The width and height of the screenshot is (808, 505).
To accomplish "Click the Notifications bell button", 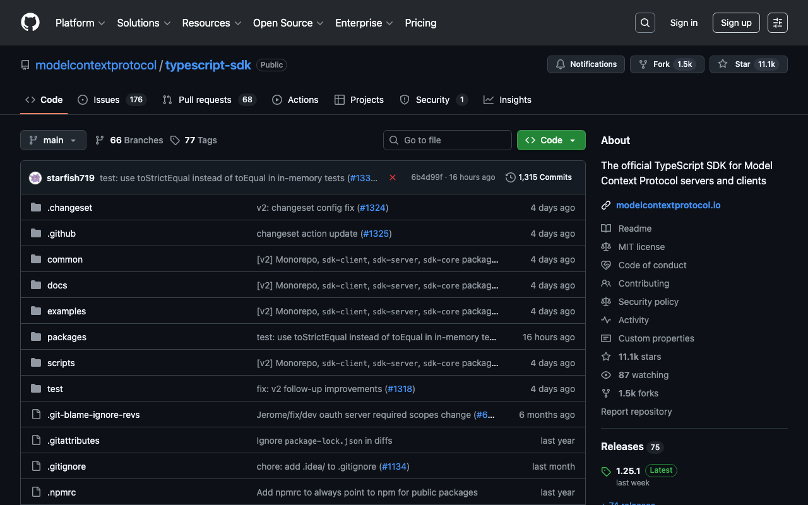I will (586, 64).
